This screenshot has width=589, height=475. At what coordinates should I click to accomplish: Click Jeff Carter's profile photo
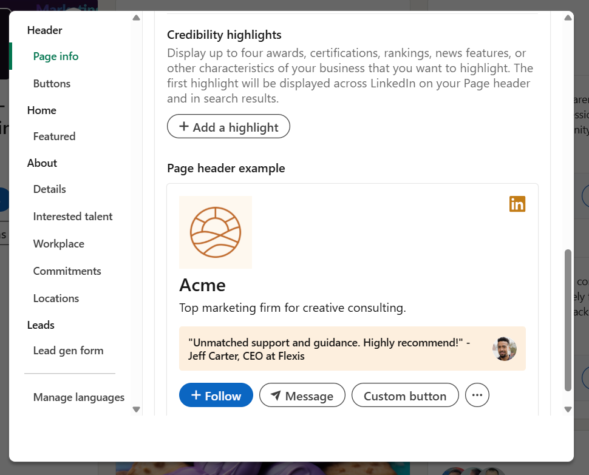pyautogui.click(x=505, y=349)
